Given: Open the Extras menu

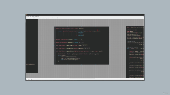Looking at the screenshot, I should [36, 16].
